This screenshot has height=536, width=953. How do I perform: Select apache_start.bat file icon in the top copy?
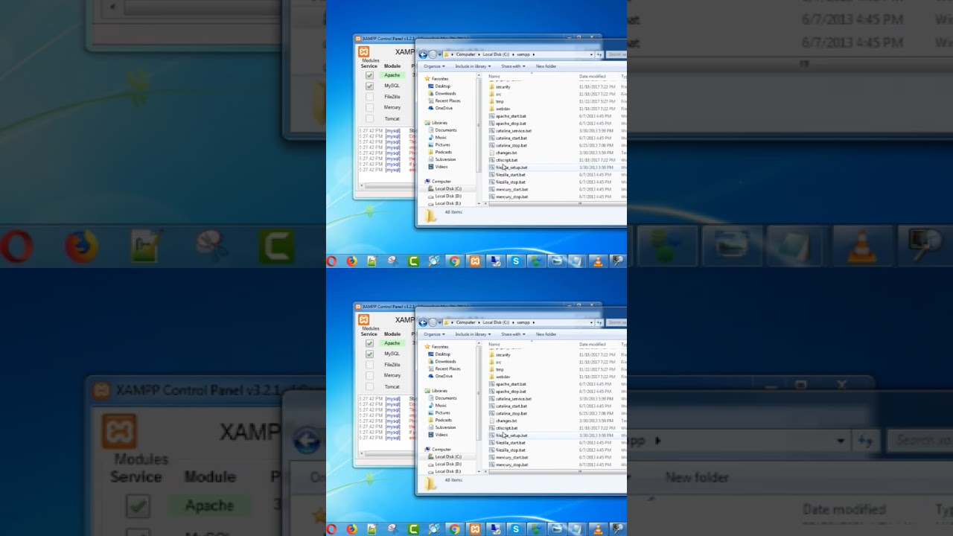click(492, 116)
